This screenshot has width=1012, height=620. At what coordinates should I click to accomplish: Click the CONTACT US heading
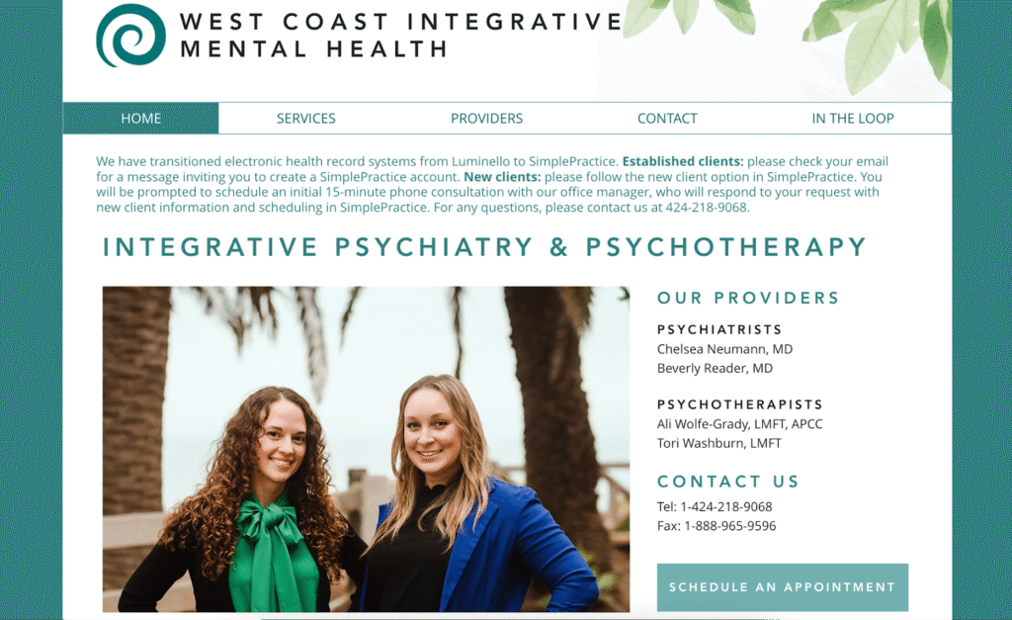728,482
